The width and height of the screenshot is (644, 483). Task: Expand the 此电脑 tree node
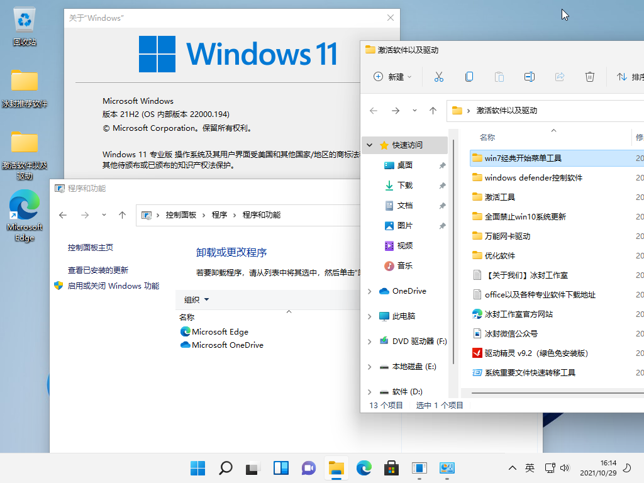(370, 316)
